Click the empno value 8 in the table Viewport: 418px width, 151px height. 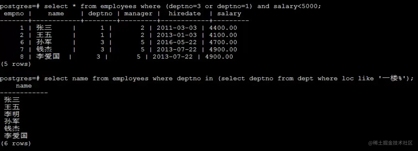[x=22, y=57]
